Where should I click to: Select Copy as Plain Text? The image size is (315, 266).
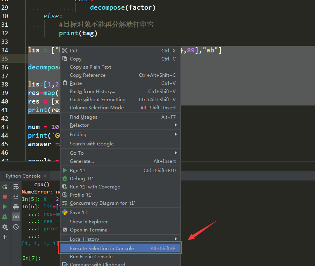120,67
